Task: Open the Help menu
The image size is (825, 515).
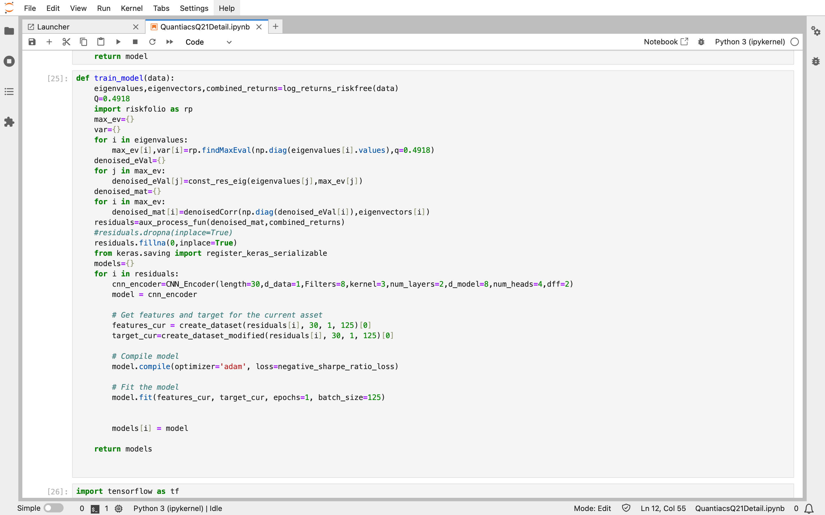Action: [x=227, y=8]
